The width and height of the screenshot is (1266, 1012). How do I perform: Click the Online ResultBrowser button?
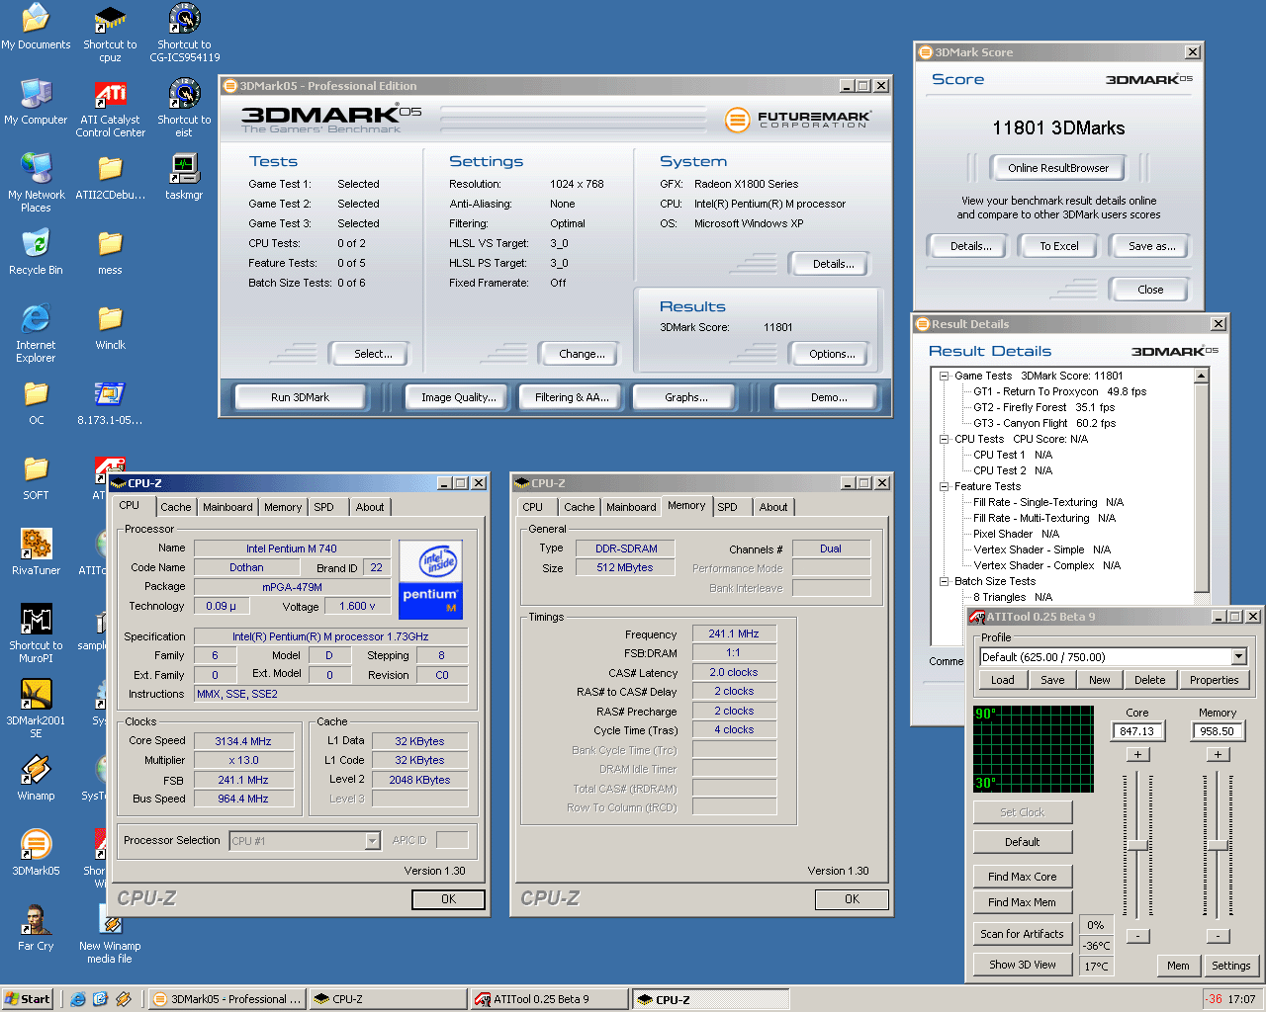pyautogui.click(x=1058, y=168)
